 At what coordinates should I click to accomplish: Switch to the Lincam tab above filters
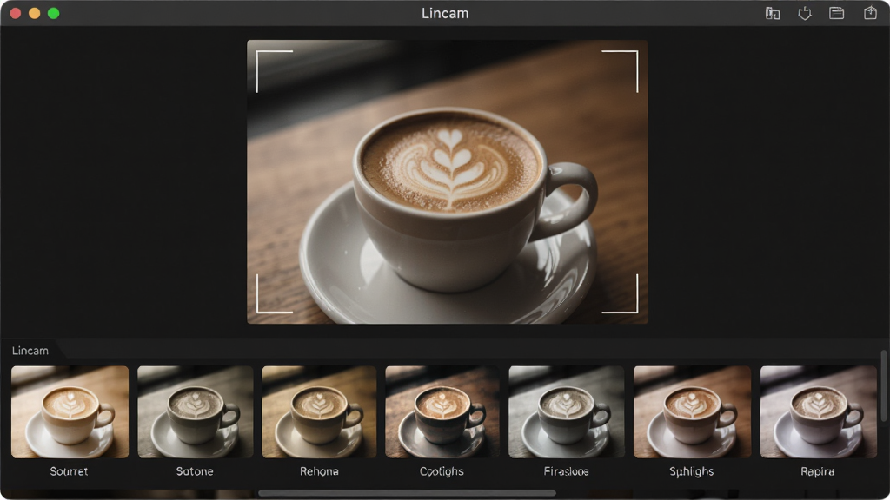[x=30, y=351]
